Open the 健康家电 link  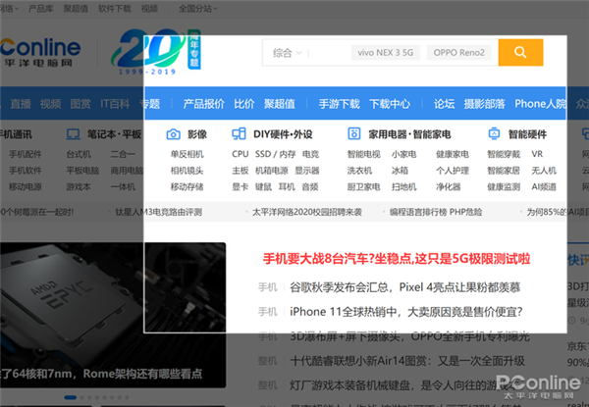[x=453, y=154]
